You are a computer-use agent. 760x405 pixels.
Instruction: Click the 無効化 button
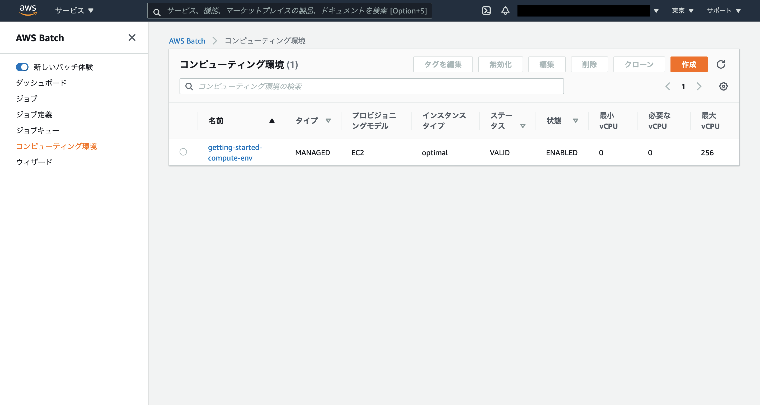click(x=500, y=64)
